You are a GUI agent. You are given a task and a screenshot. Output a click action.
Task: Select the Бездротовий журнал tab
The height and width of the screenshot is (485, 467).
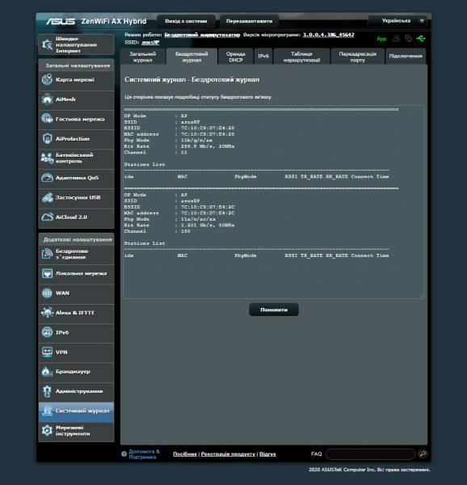click(191, 57)
